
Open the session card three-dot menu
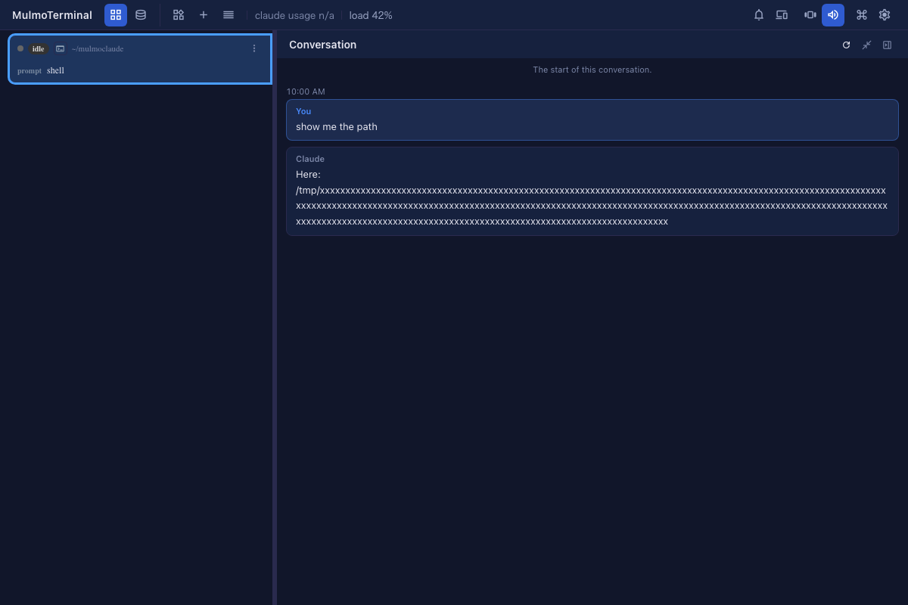254,48
